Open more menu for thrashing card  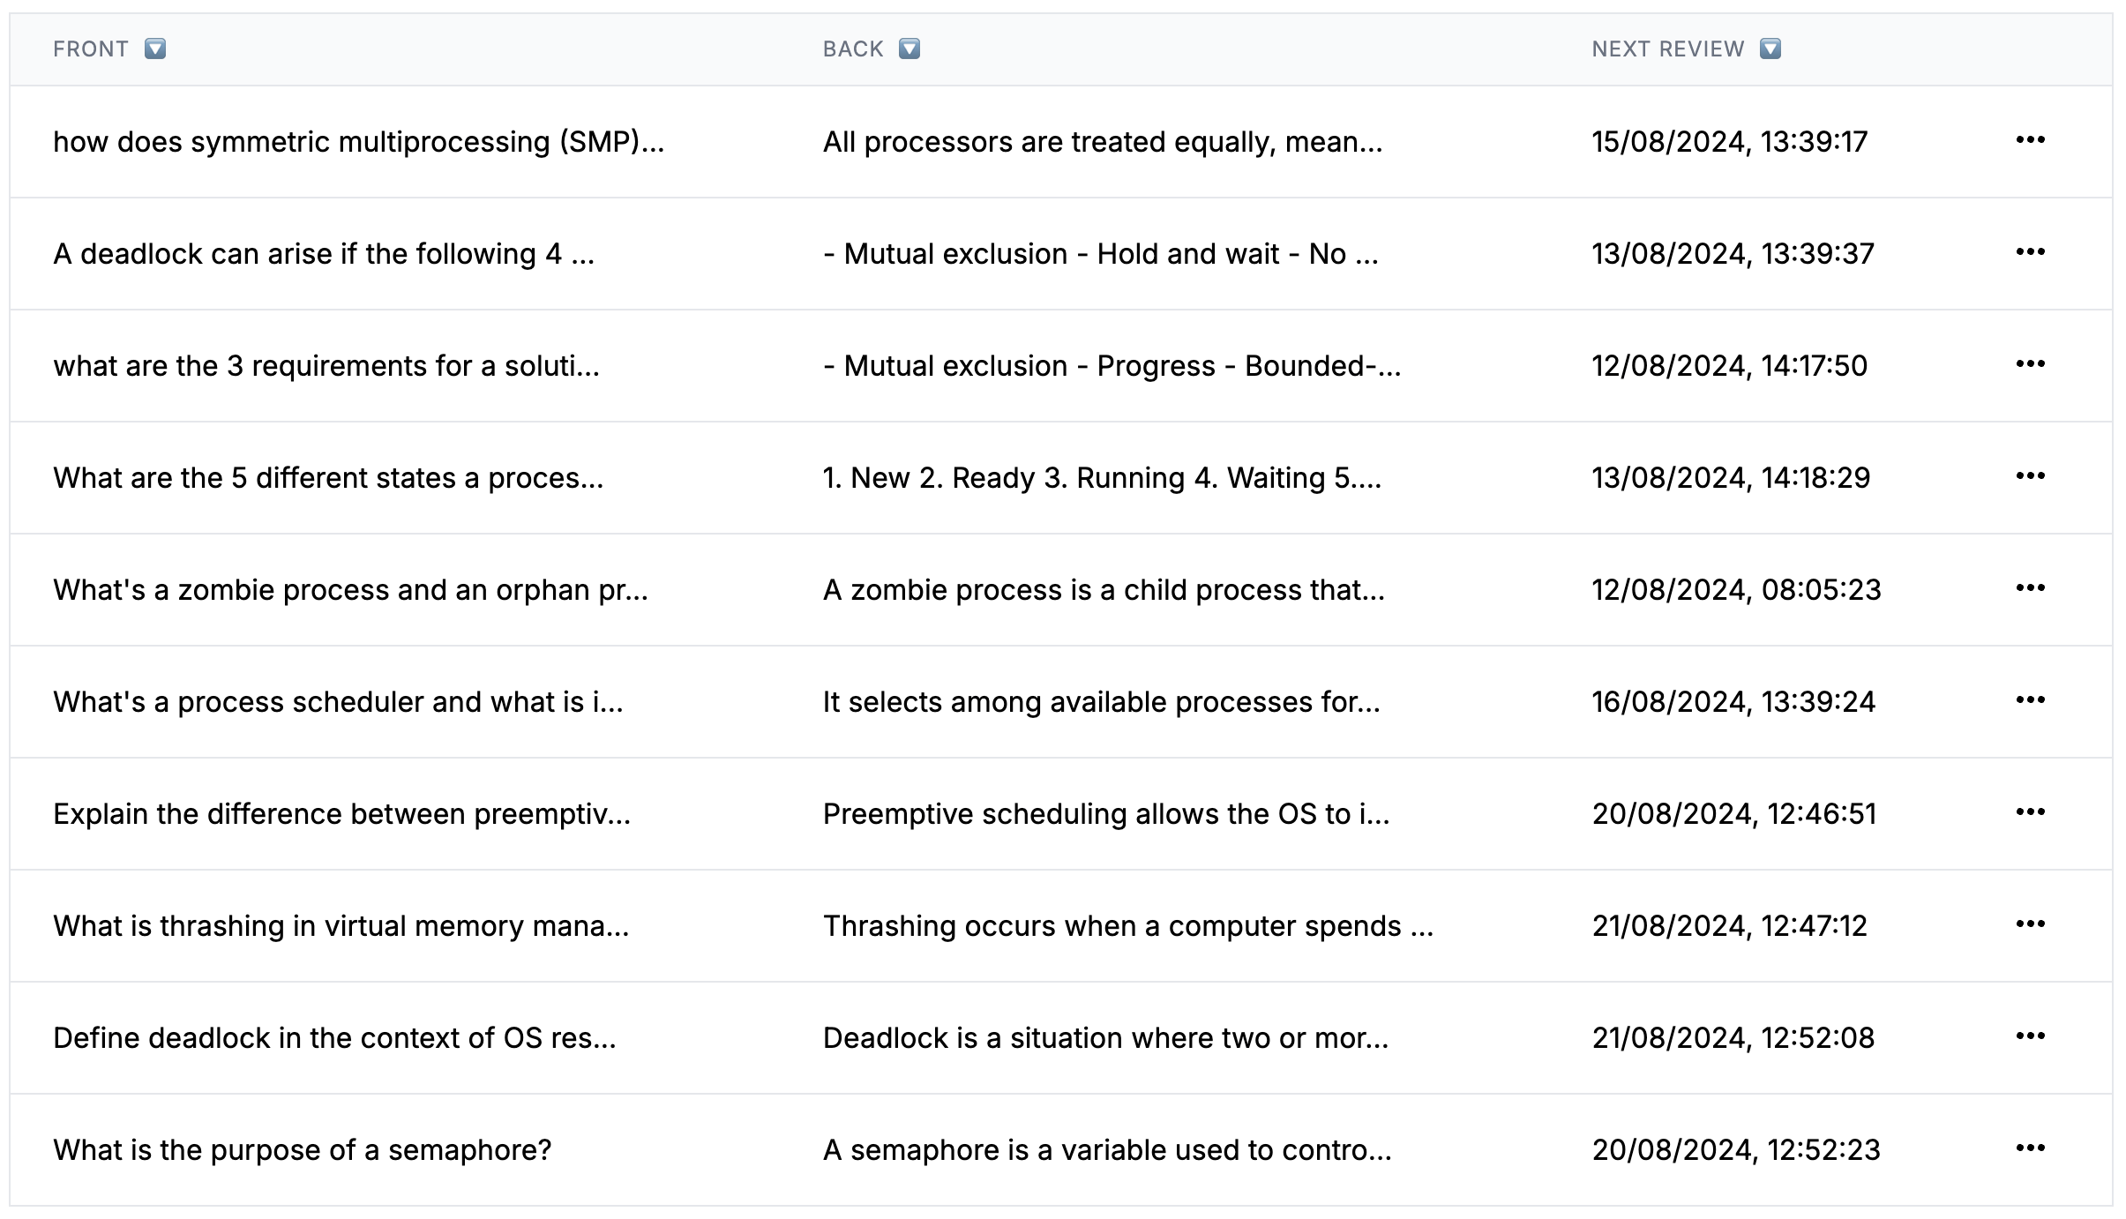pos(2030,924)
